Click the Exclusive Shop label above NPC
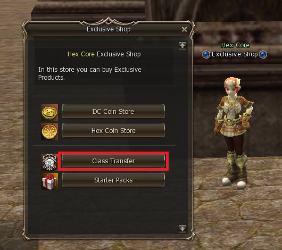The image size is (282, 250). tap(235, 54)
